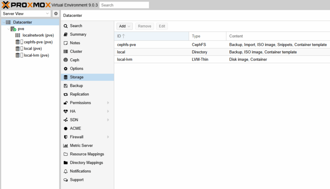Viewport: 330px width, 189px height.
Task: Click the HA heartbeat icon
Action: pos(66,111)
